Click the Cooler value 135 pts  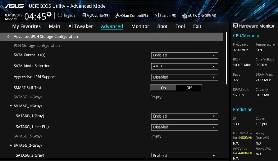tap(261, 124)
